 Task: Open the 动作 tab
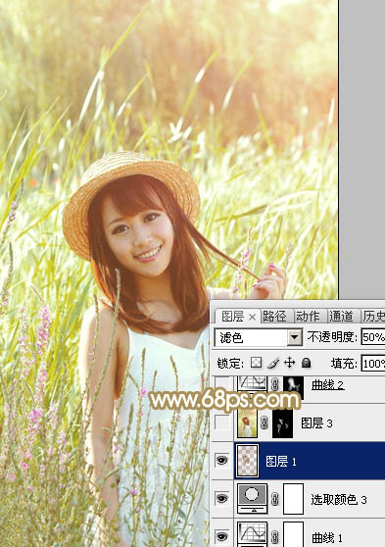pyautogui.click(x=308, y=317)
